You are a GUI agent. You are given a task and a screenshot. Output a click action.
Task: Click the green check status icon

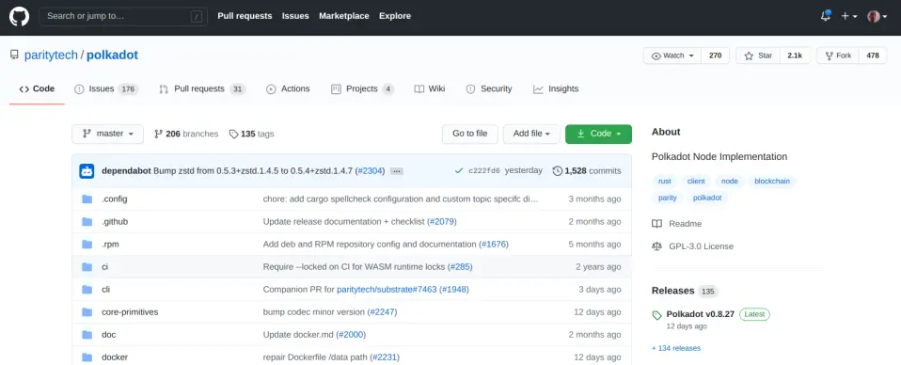pos(459,170)
